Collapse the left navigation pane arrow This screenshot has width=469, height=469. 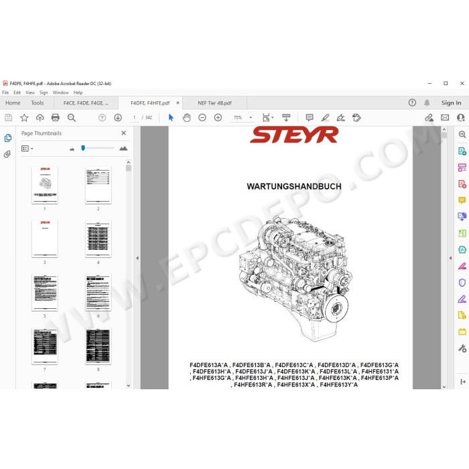pos(137,258)
